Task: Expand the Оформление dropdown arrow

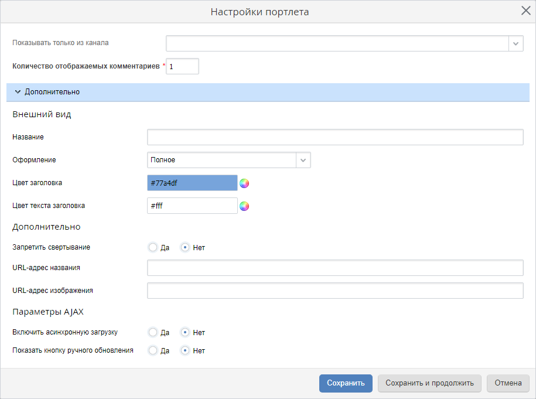Action: tap(303, 160)
